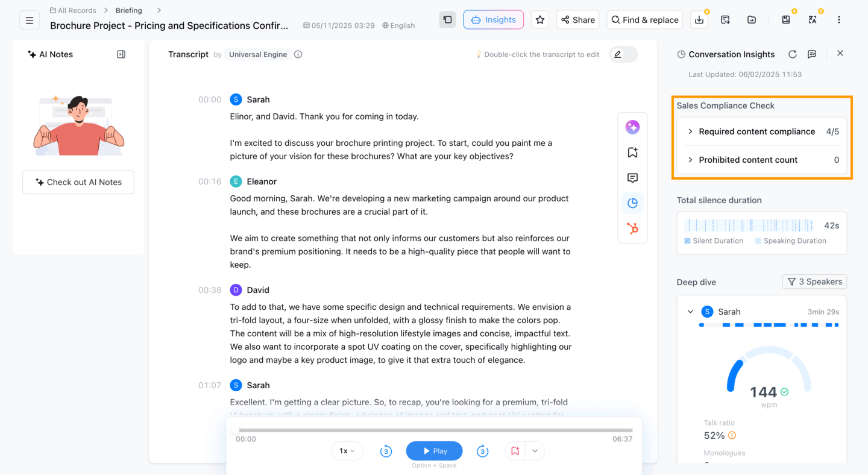This screenshot has height=475, width=868.
Task: Expand Required content compliance row
Action: point(762,131)
